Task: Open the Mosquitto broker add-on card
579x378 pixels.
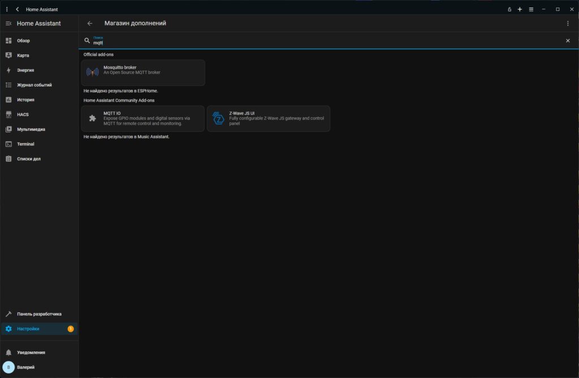Action: point(143,72)
